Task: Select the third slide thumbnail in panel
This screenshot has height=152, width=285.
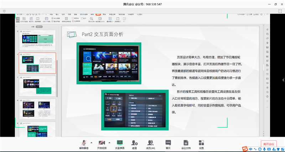Action: click(x=37, y=86)
